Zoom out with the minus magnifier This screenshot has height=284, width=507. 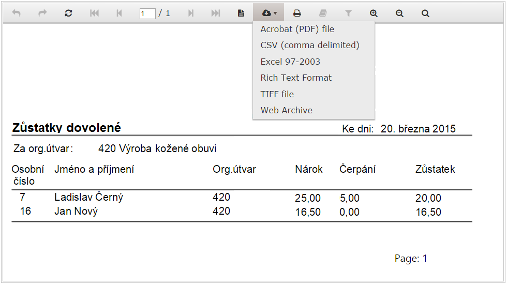[x=399, y=13]
